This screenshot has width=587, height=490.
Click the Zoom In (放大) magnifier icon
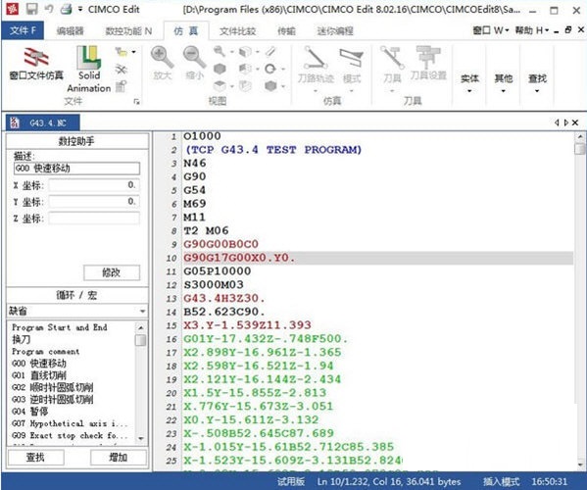tap(162, 57)
